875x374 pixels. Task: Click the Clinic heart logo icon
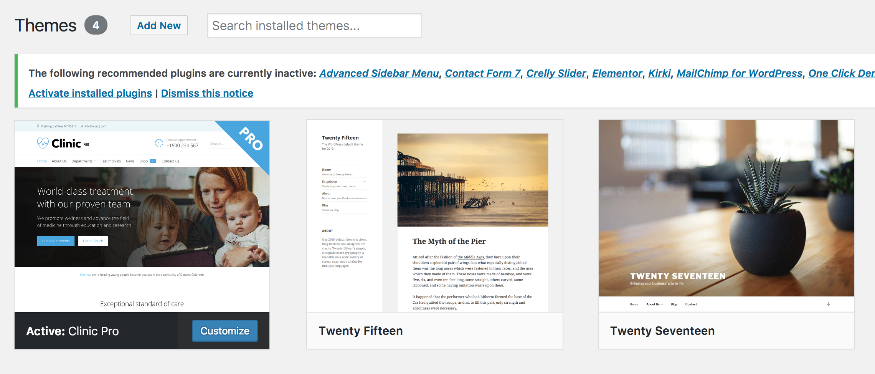click(43, 143)
